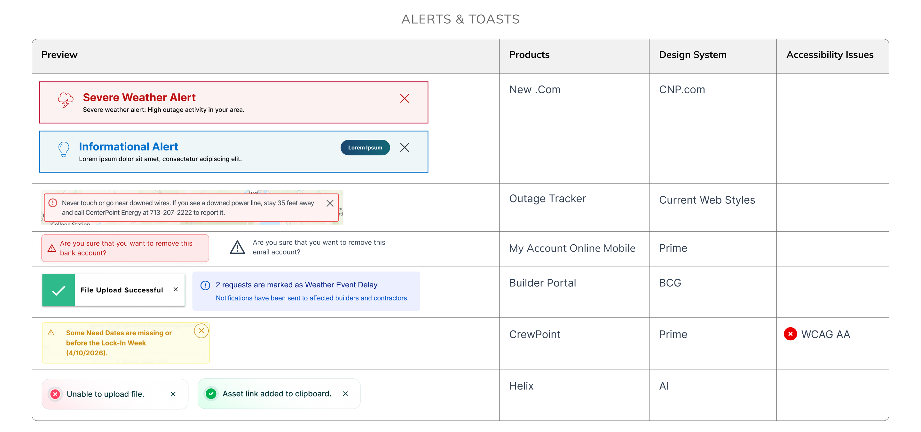The width and height of the screenshot is (921, 432).
Task: Click Prime in the My Account Online Mobile row
Action: (x=673, y=248)
